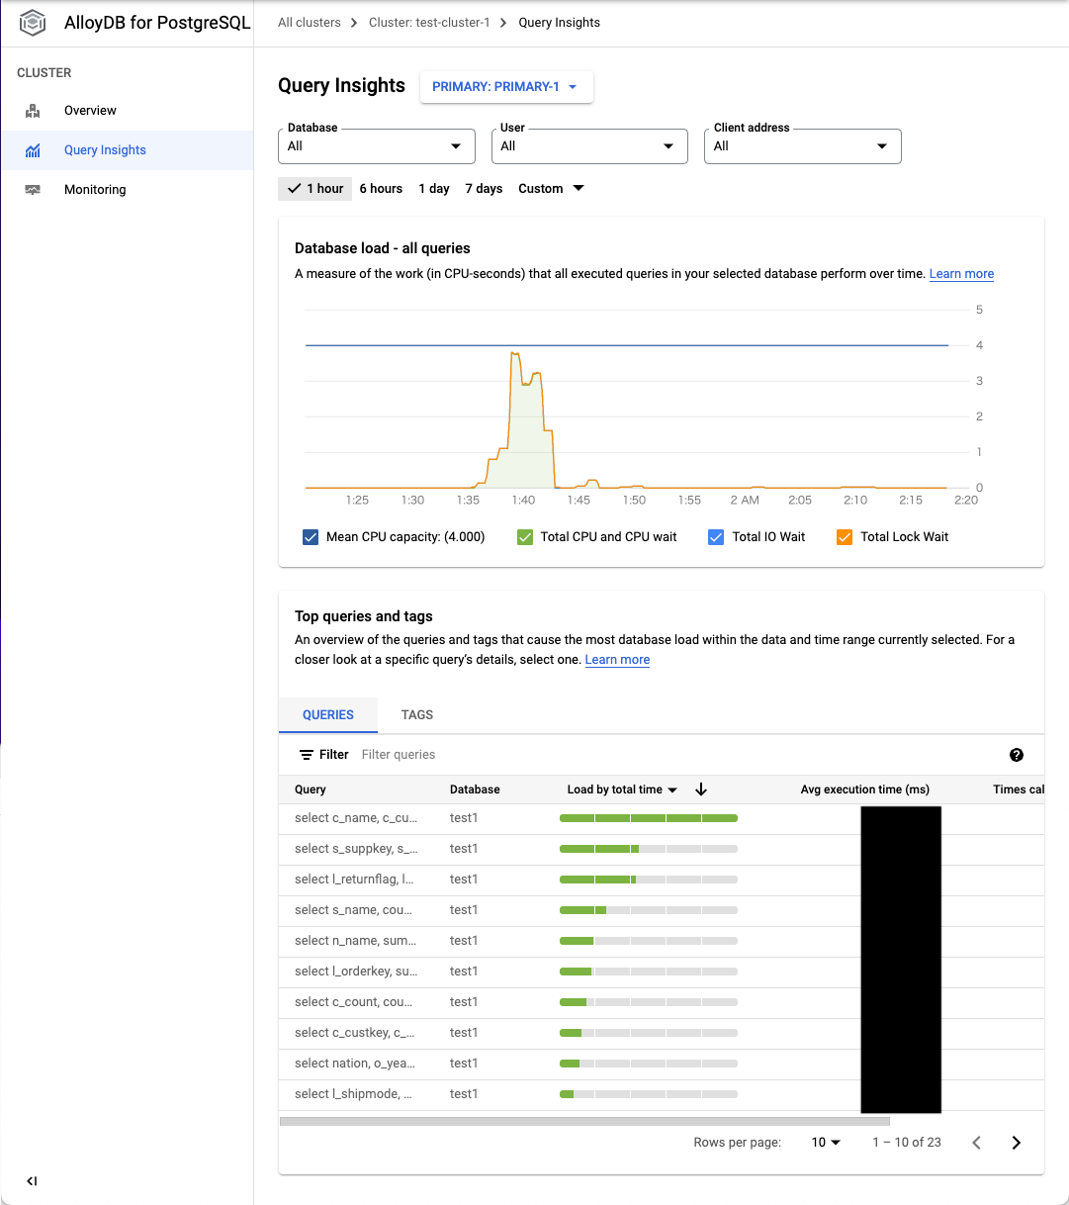Toggle the Total CPU and CPU wait checkbox
The width and height of the screenshot is (1069, 1205).
tap(525, 537)
